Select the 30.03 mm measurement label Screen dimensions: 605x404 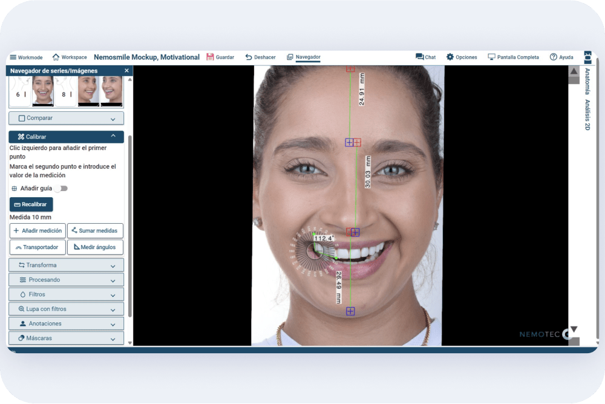(x=368, y=172)
